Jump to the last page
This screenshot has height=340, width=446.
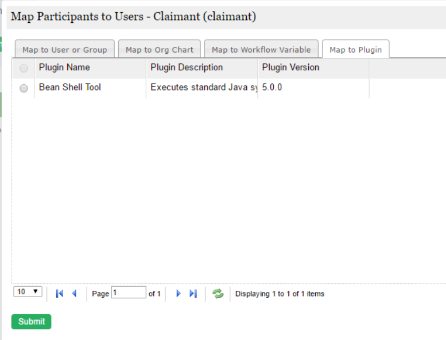pos(193,294)
